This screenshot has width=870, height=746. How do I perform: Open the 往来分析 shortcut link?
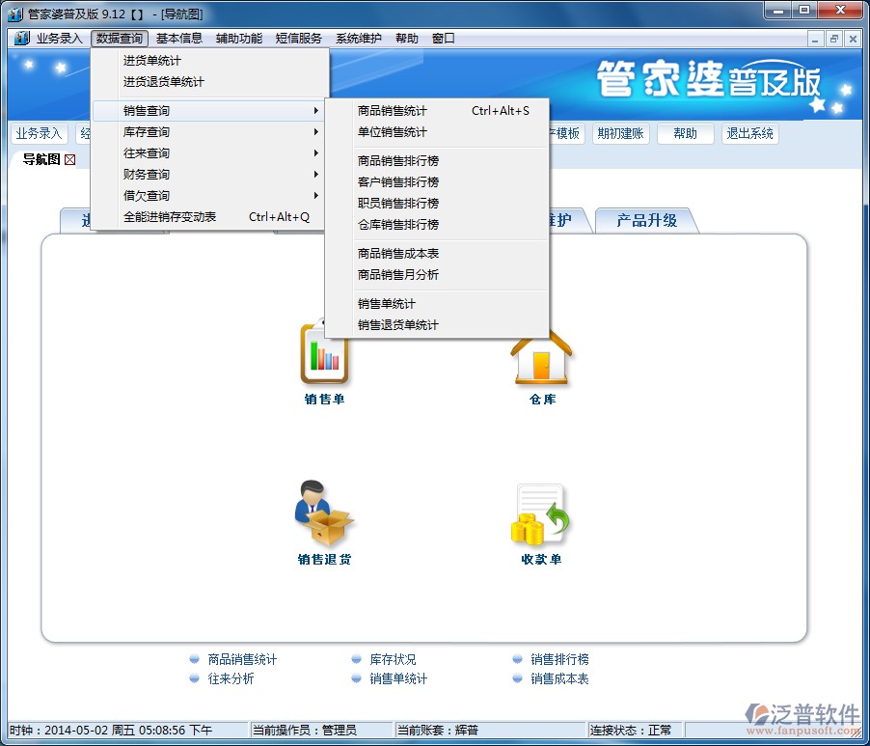tap(231, 679)
